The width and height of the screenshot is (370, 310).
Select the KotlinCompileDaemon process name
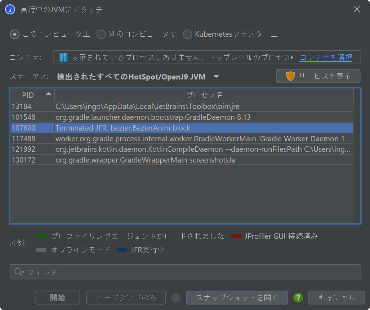(204, 149)
